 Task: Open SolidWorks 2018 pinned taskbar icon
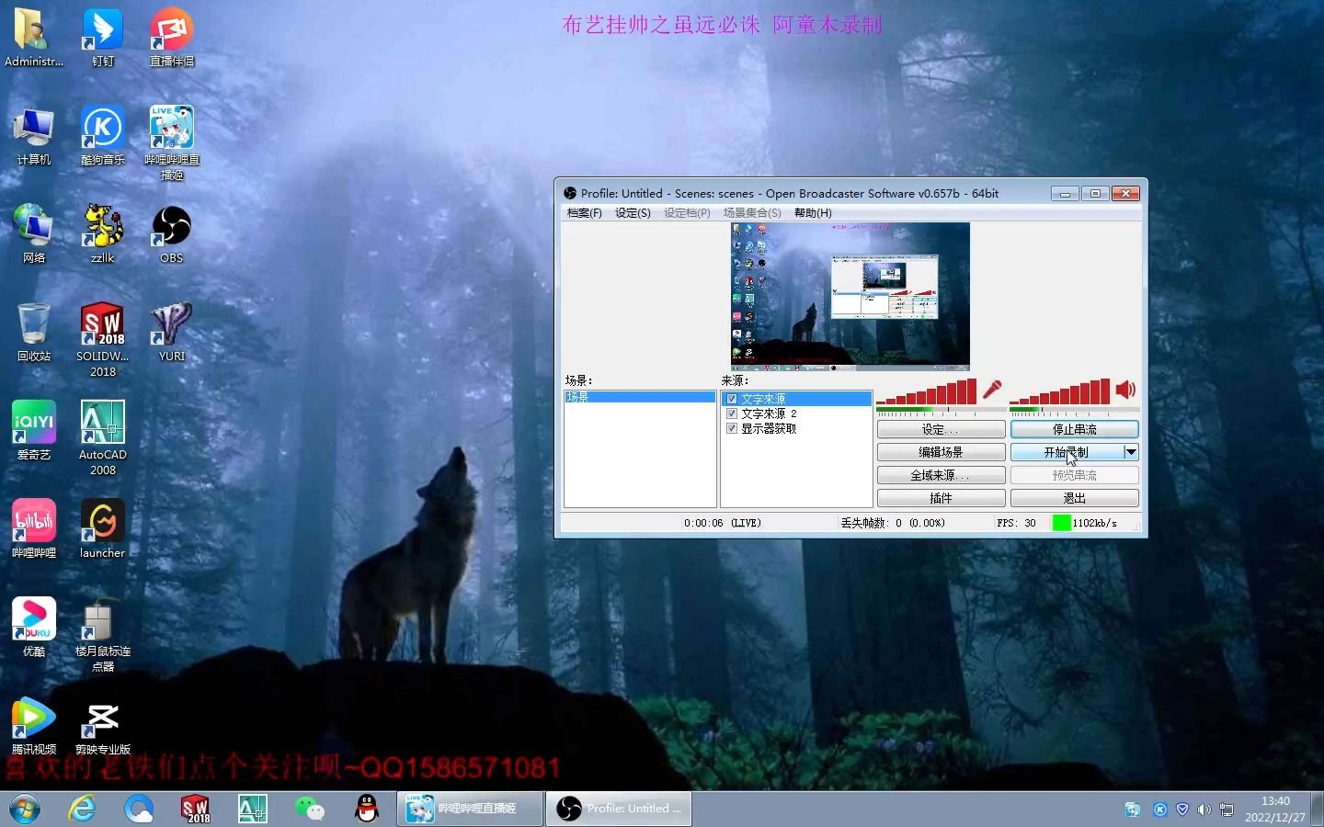coord(195,809)
